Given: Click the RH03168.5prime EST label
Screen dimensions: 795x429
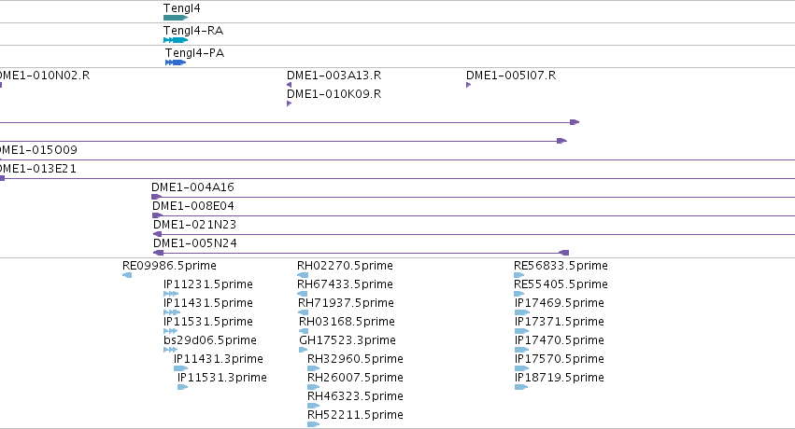Looking at the screenshot, I should pyautogui.click(x=347, y=322).
